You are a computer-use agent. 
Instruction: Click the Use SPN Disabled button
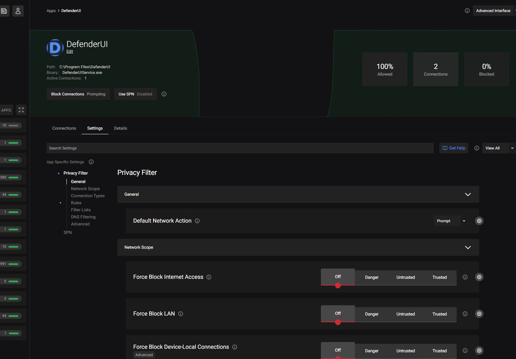[x=135, y=94]
